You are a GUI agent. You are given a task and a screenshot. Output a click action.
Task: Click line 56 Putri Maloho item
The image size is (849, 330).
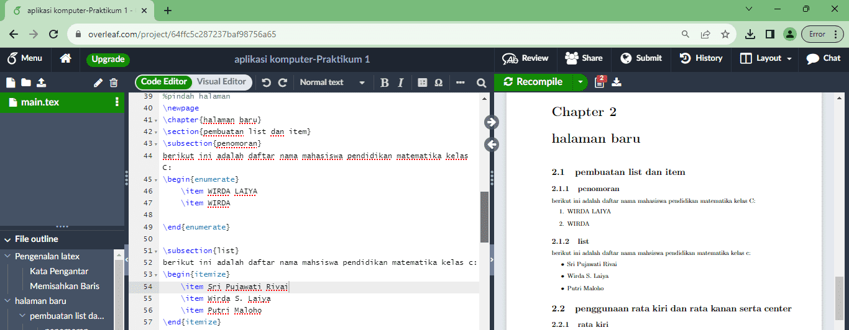pos(234,310)
